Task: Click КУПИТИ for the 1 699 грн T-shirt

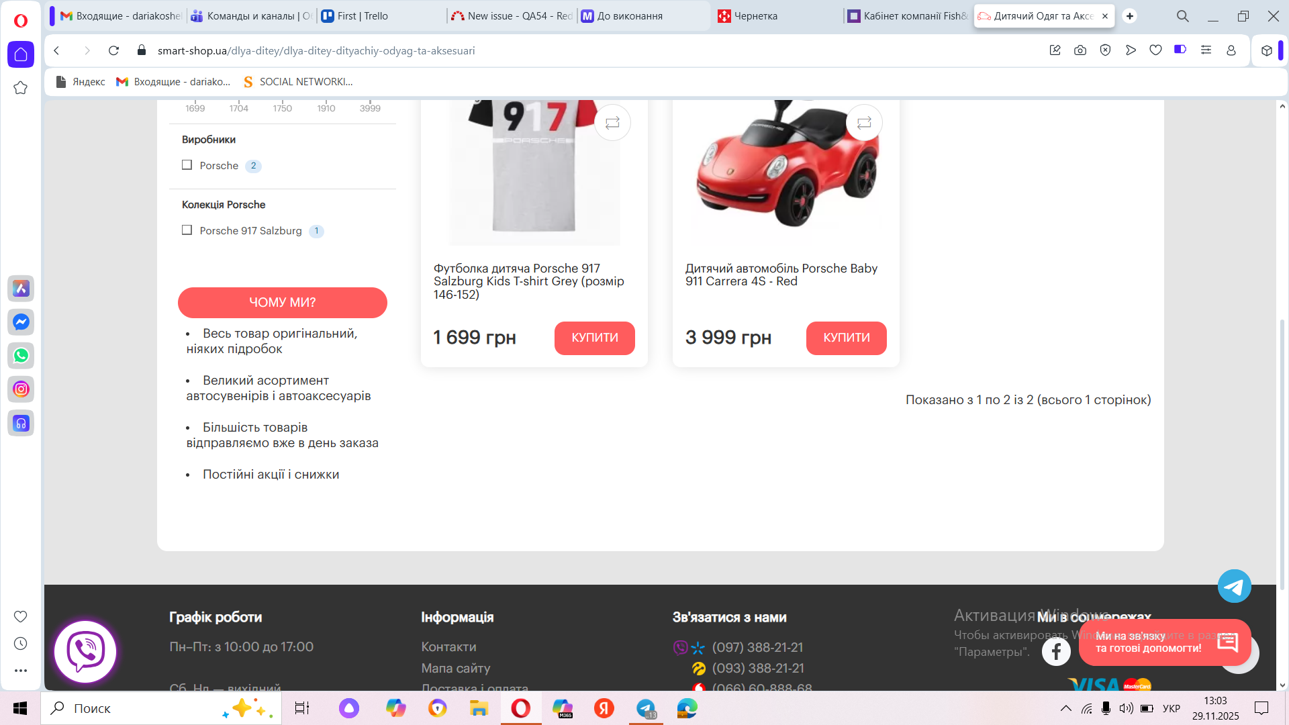Action: tap(594, 338)
